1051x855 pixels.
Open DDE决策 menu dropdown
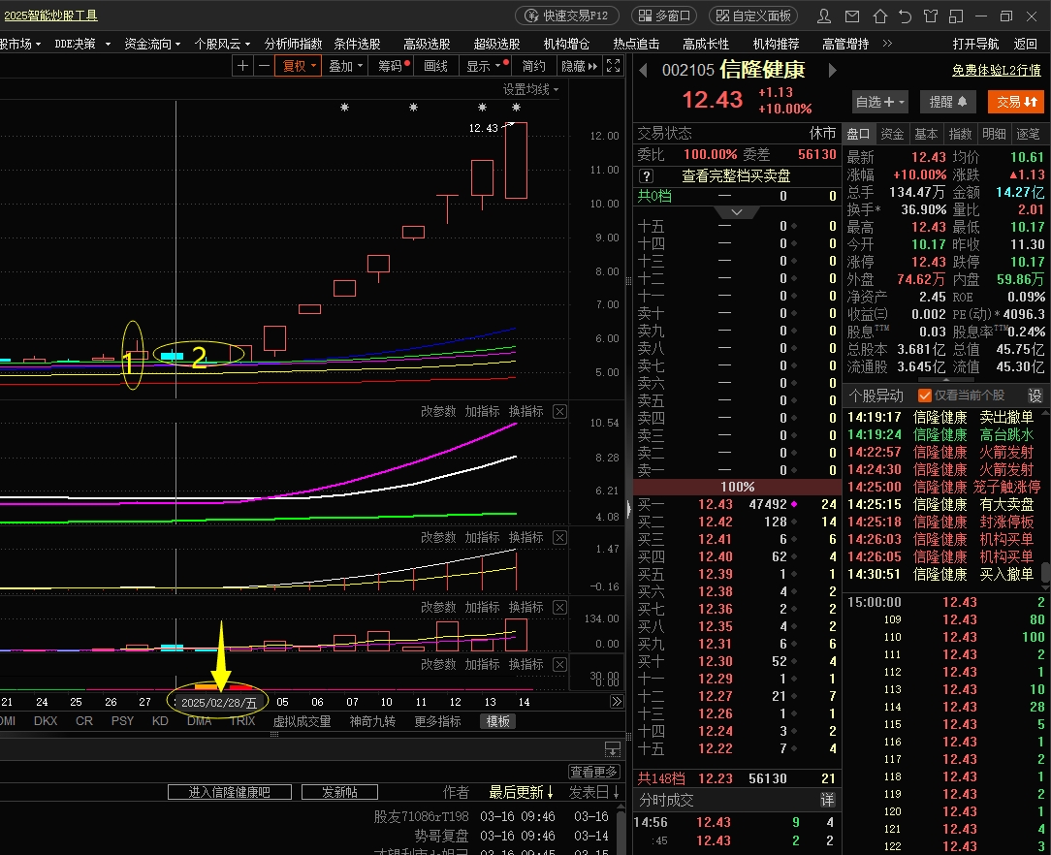pos(82,44)
